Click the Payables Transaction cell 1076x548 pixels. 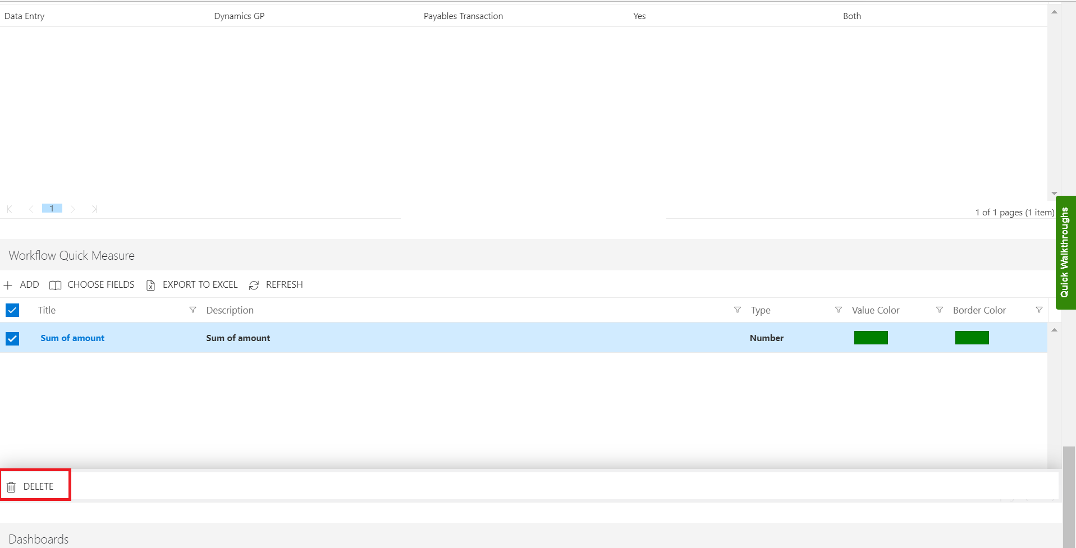pos(464,16)
